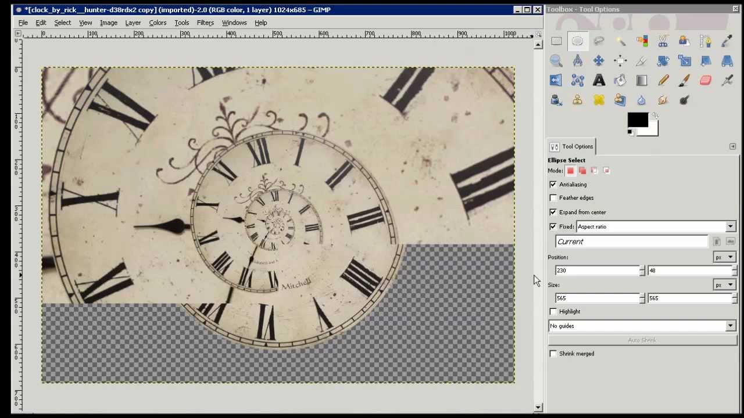The height and width of the screenshot is (418, 744).
Task: Select the Scissors Select tool
Action: click(663, 41)
